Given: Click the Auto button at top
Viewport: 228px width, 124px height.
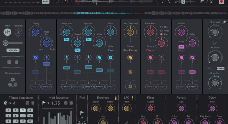Looking at the screenshot, I should click(45, 2).
